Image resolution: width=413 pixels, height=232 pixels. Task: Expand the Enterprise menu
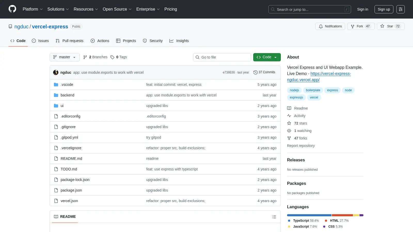[x=148, y=9]
